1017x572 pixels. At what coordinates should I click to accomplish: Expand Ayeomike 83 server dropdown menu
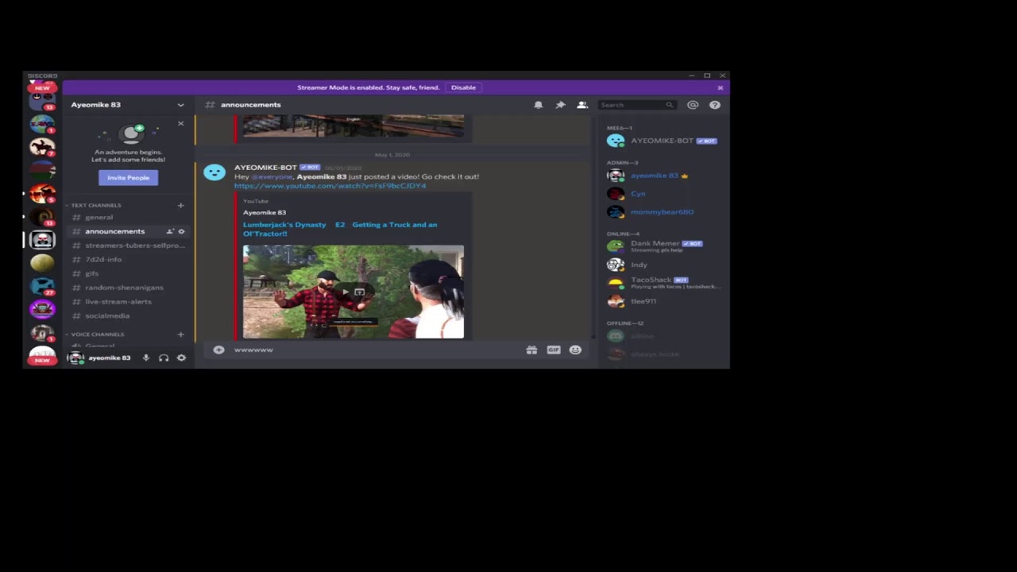[180, 105]
